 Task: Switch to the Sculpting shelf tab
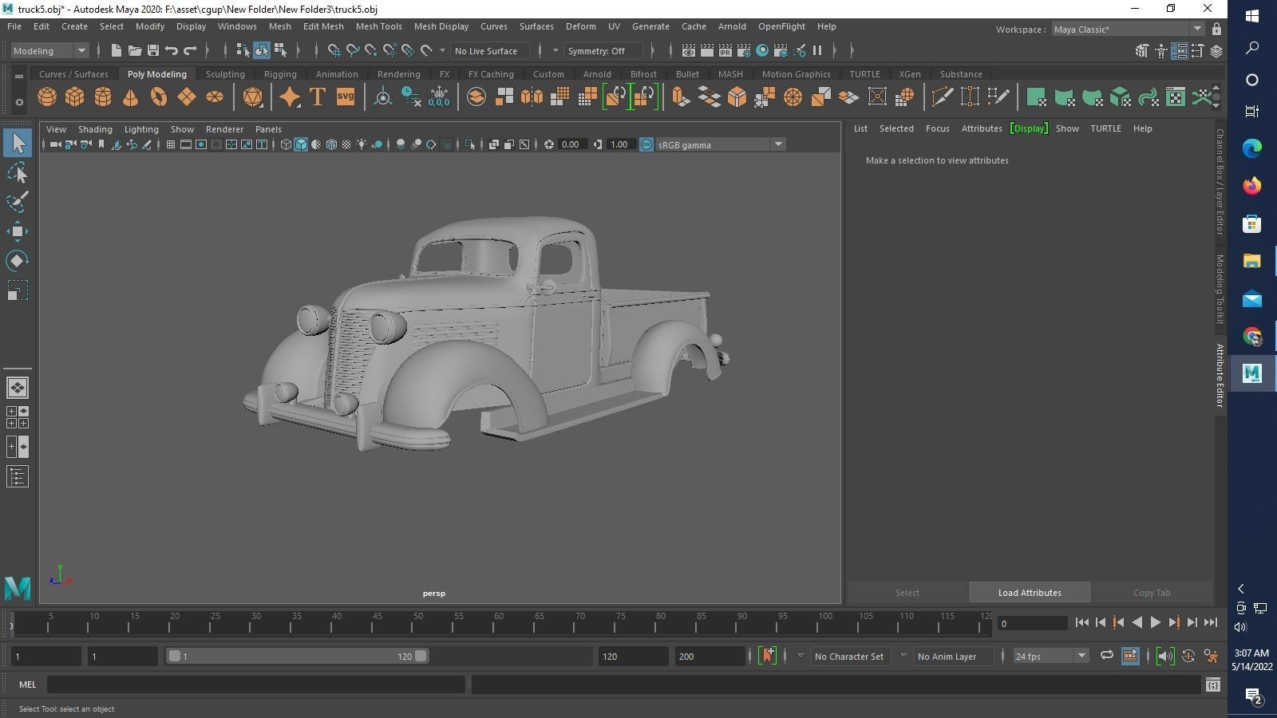coord(225,74)
